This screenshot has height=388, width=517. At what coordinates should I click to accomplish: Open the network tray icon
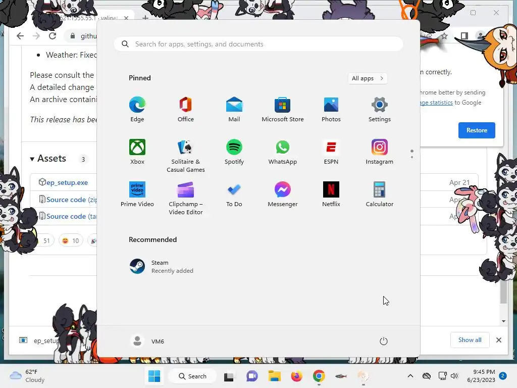[x=442, y=376]
